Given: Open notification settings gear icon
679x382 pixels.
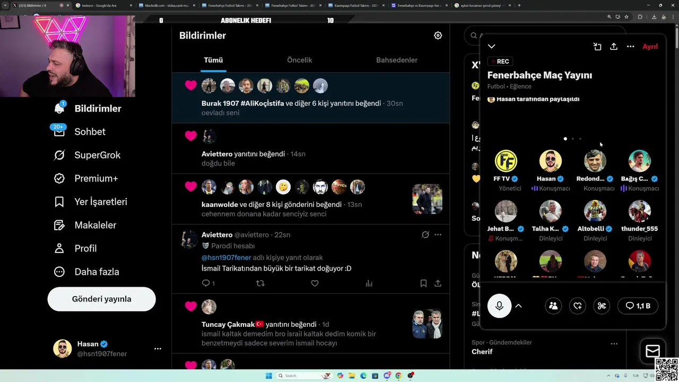Looking at the screenshot, I should (x=438, y=36).
